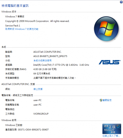123x138 pixels.
Task: Select manufacturer value ASUSTeK COMPUTER INC.
Action: (x=47, y=52)
